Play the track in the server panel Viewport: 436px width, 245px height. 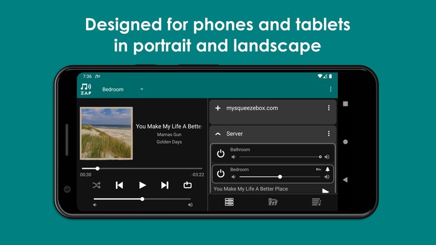click(326, 191)
